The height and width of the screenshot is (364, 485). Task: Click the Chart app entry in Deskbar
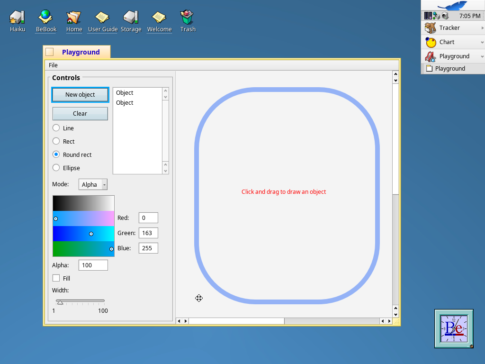(453, 42)
